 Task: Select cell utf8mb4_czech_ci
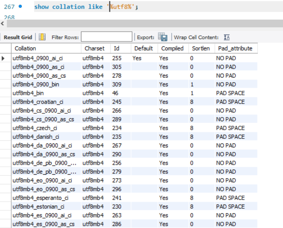click(x=46, y=128)
